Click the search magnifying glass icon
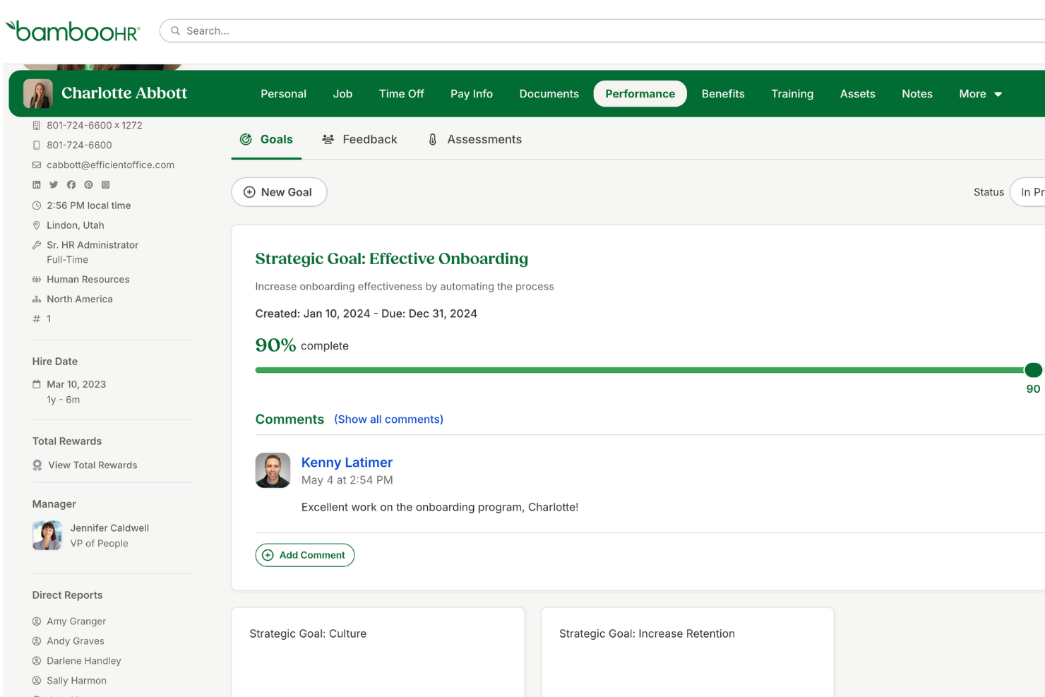 tap(174, 30)
